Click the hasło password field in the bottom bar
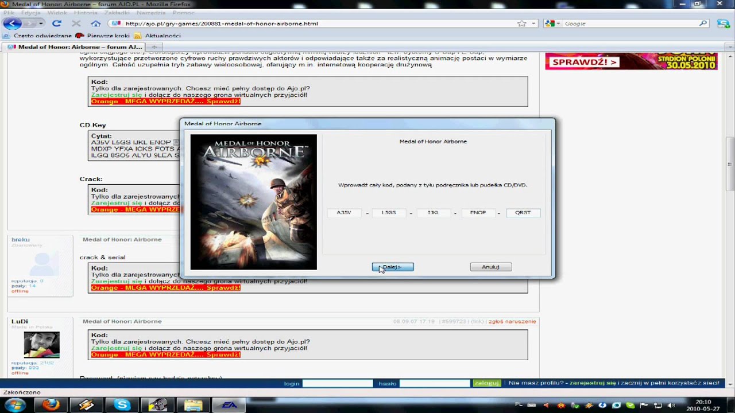735x413 pixels. coord(435,383)
